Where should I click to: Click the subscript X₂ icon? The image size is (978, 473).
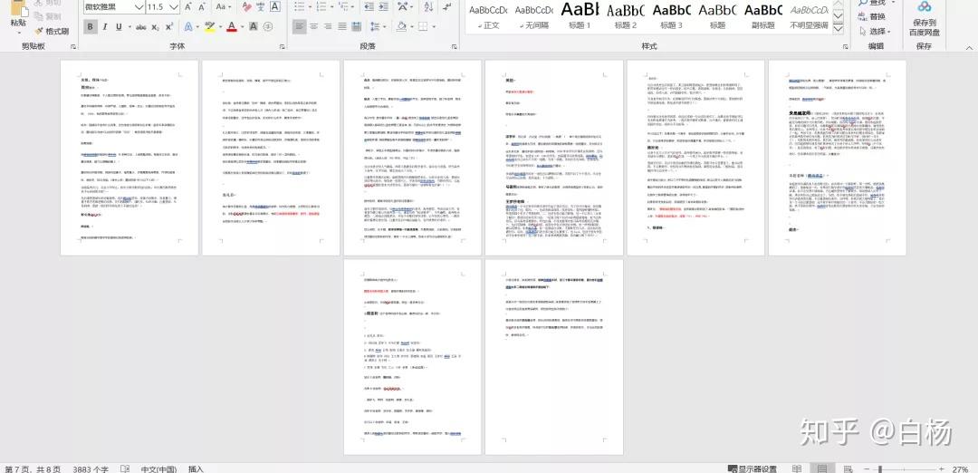(x=156, y=27)
